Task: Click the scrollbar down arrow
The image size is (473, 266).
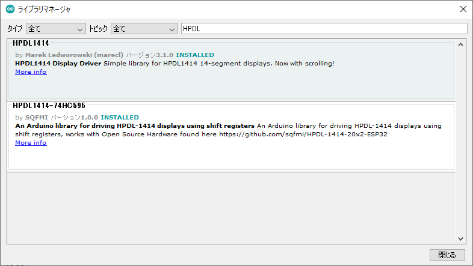Action: (460, 238)
